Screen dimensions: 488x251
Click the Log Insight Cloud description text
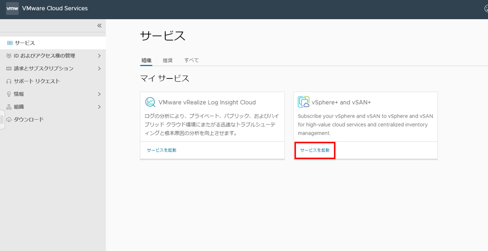coord(212,124)
